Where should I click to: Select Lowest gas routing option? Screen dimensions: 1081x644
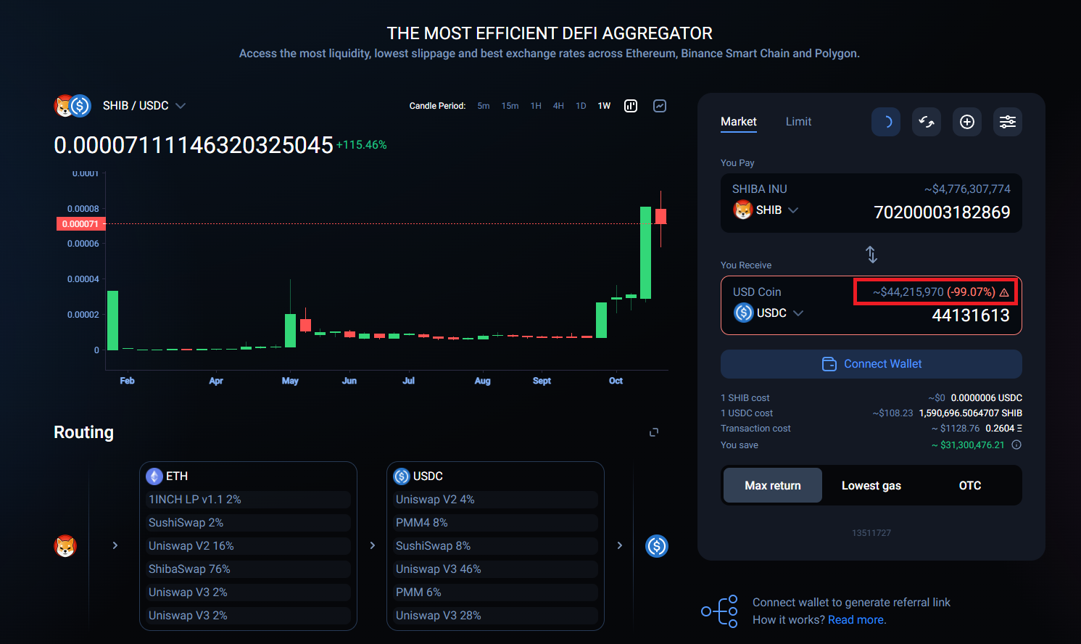tap(871, 485)
